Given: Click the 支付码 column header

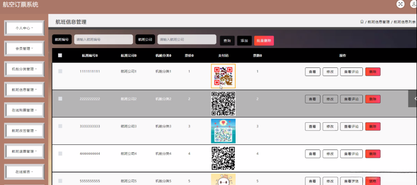Looking at the screenshot, I should 223,56.
